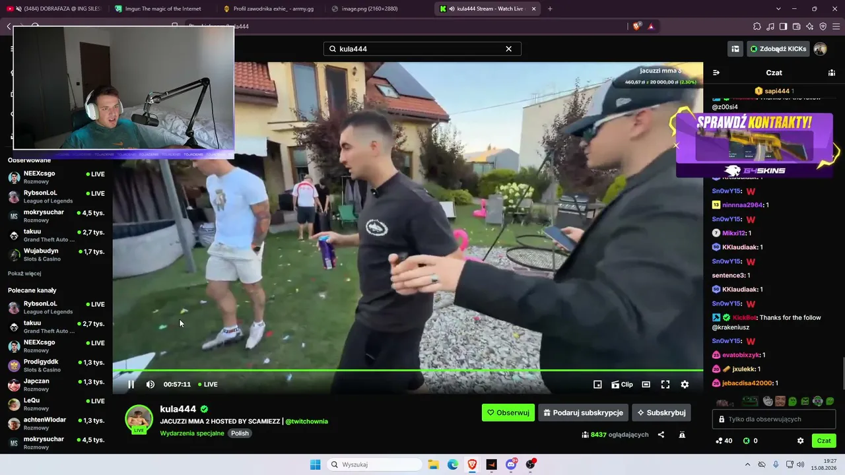The height and width of the screenshot is (475, 845).
Task: Switch to the DOBRAFAZA YouTube tab
Action: 53,9
